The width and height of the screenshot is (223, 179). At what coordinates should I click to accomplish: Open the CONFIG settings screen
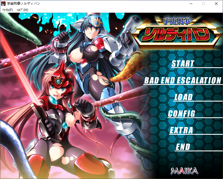(x=182, y=114)
